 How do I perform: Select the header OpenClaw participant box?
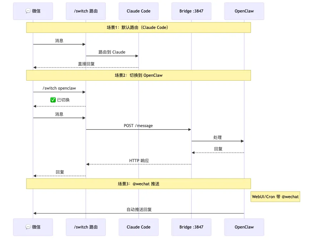click(x=244, y=11)
